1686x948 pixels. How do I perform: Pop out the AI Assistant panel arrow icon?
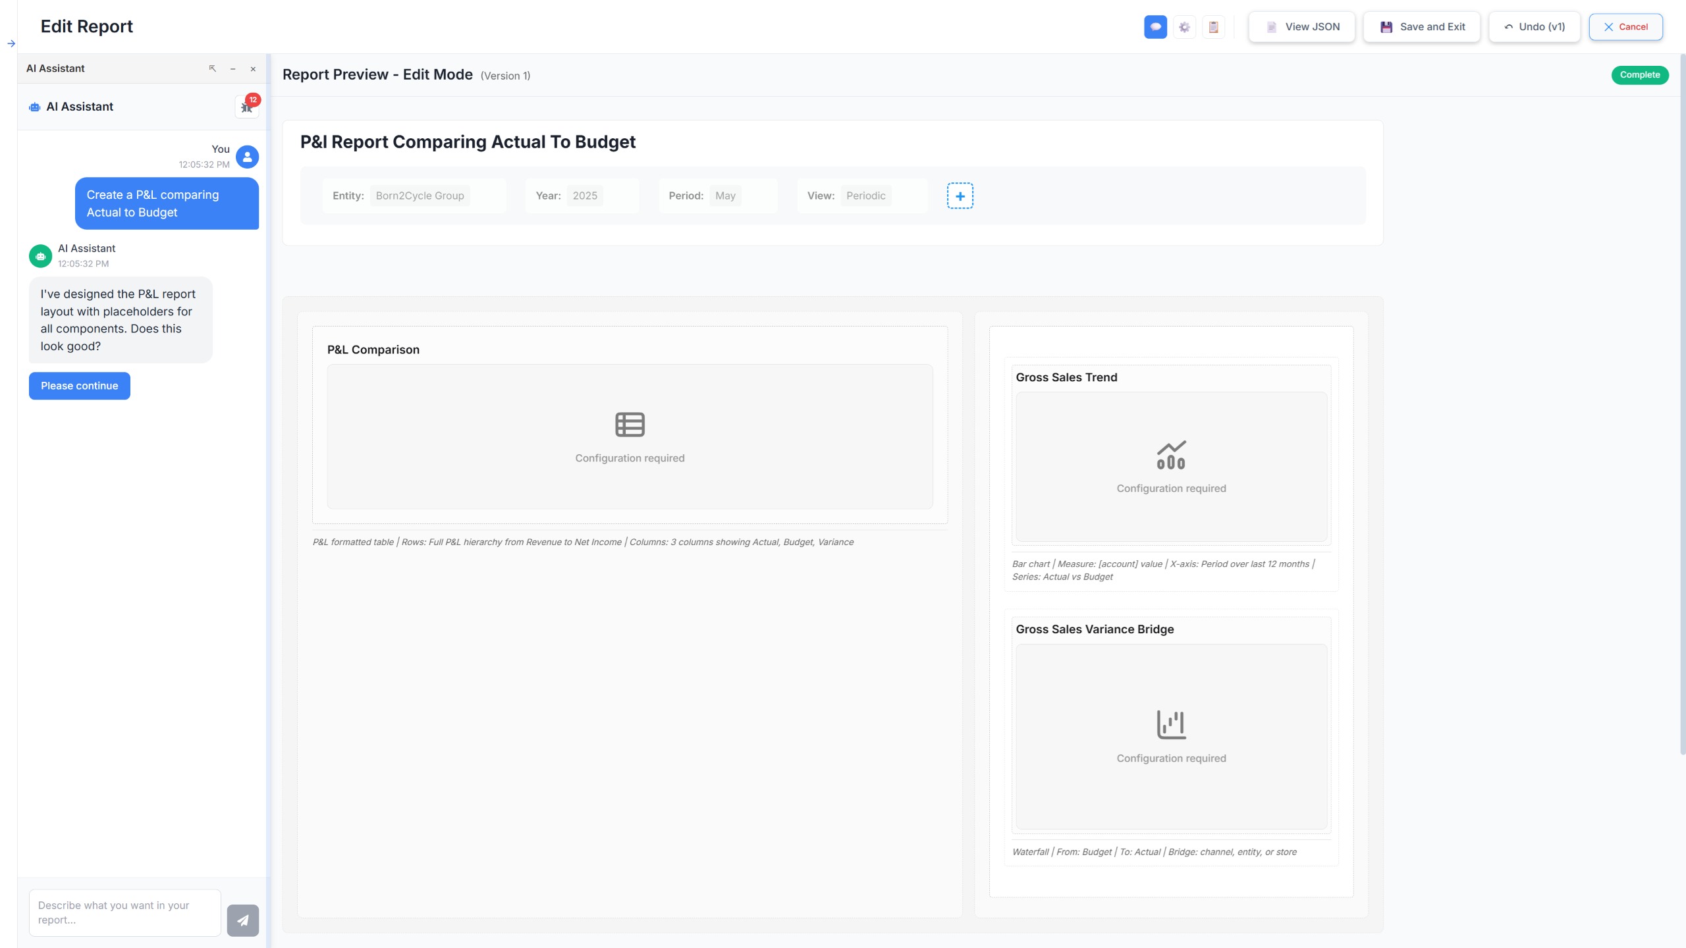tap(212, 68)
